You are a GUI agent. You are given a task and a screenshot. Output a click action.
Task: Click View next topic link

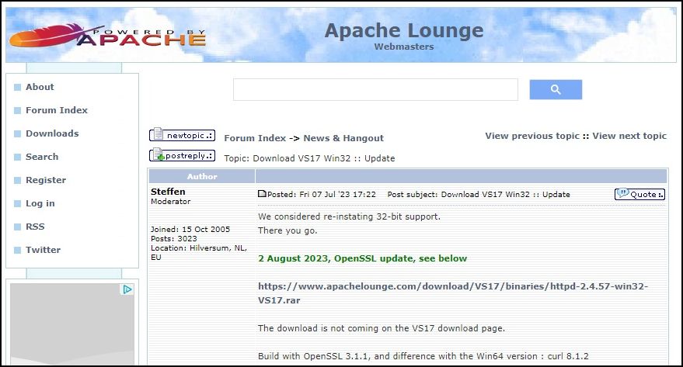point(629,136)
